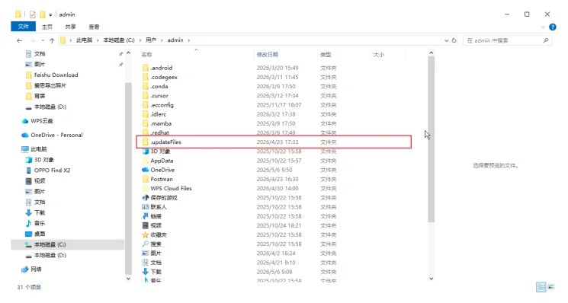Switch to the 主页 ribbon tab

coord(47,27)
